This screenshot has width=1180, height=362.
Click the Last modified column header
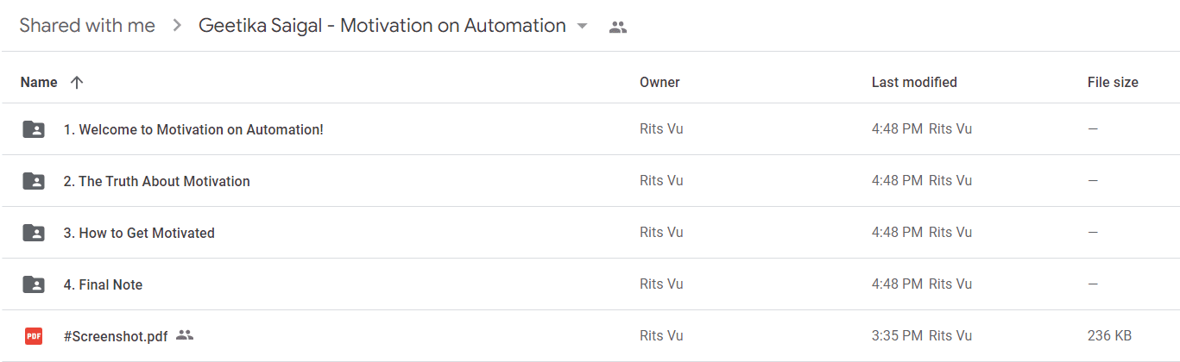click(914, 83)
